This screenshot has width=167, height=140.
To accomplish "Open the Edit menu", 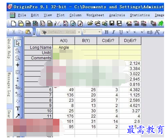I will point(35,15).
